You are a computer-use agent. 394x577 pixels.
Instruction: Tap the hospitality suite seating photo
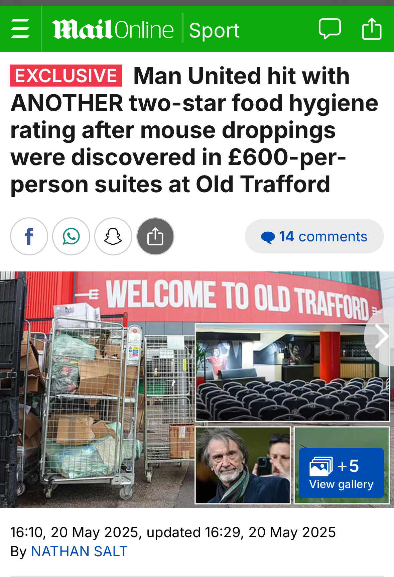tap(292, 372)
